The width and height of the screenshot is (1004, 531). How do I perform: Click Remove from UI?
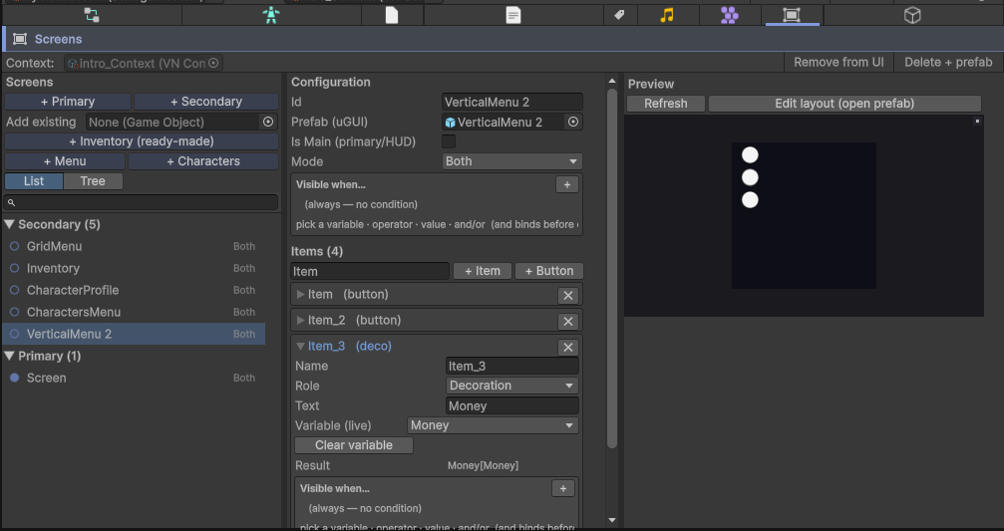tap(838, 62)
